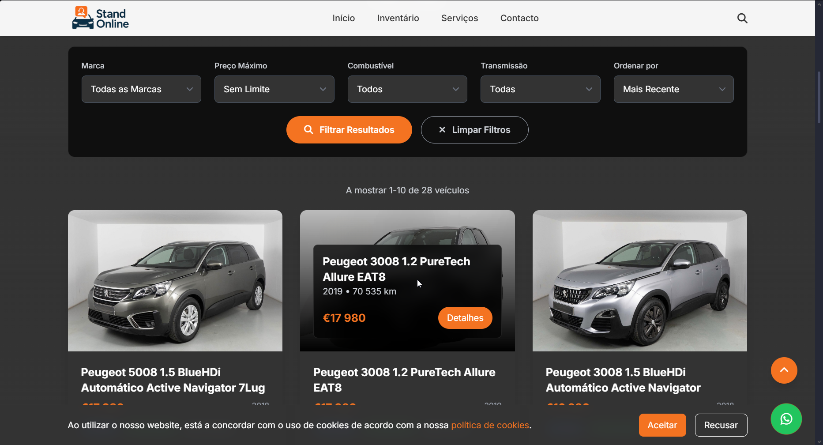Click the X icon in Limpar Filtros
Viewport: 823px width, 445px height.
pos(442,129)
